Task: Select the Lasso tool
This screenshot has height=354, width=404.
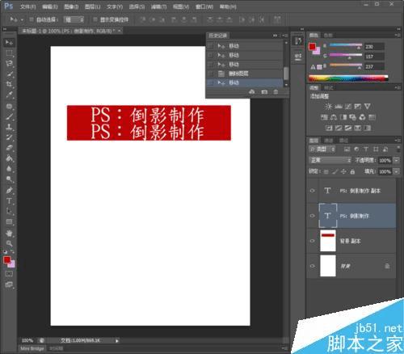Action: pyautogui.click(x=9, y=64)
